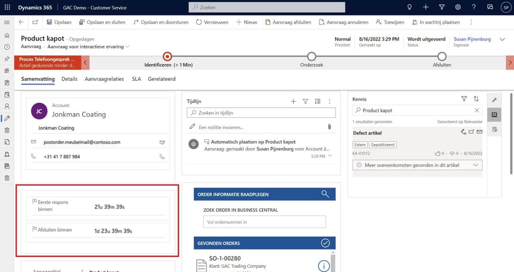Email the Defect artikel link icon
514x272 pixels.
tap(479, 132)
